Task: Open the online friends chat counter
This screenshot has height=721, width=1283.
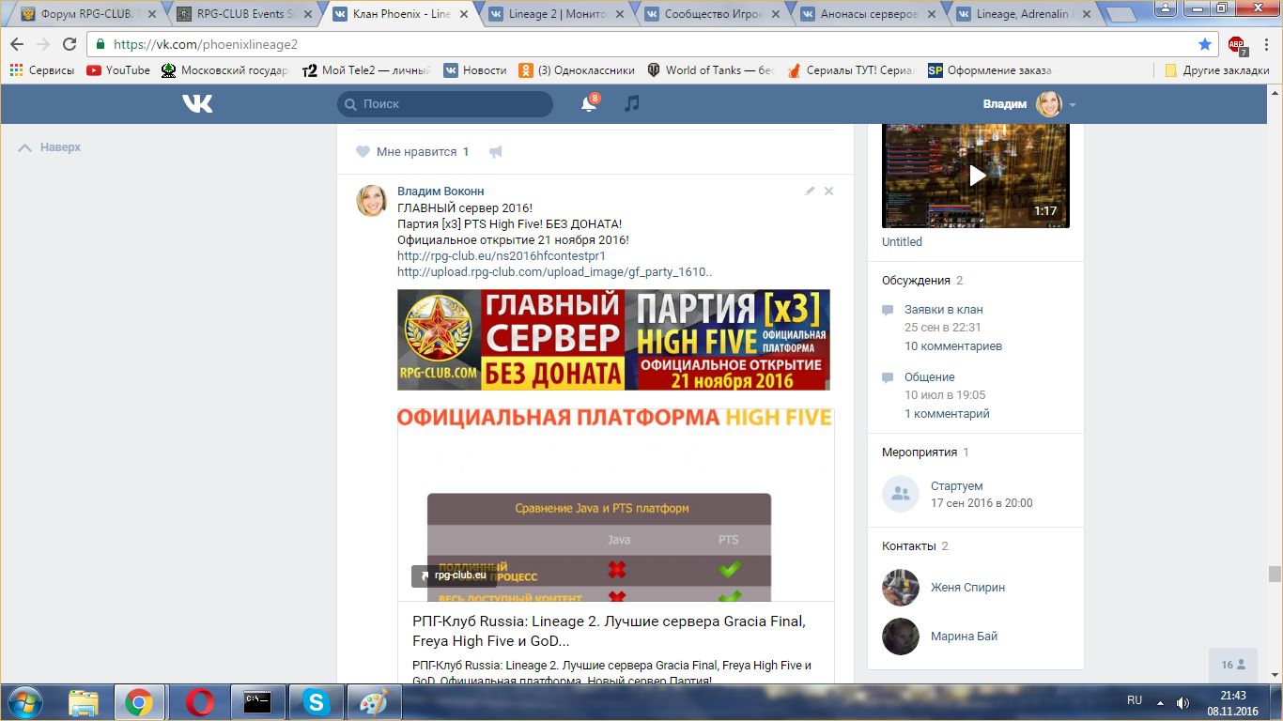Action: point(1233,665)
